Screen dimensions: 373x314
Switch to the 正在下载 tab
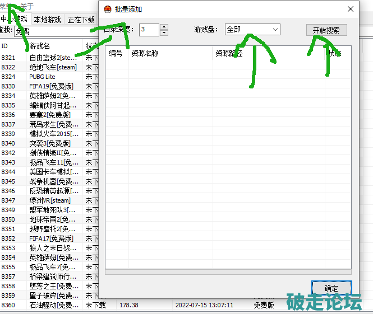[x=81, y=20]
